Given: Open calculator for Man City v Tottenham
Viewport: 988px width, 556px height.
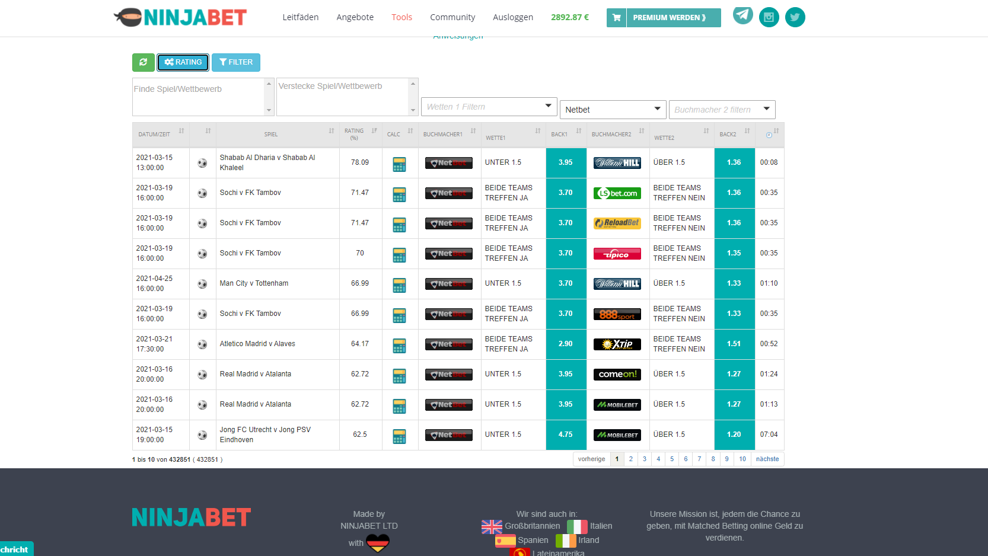Looking at the screenshot, I should coord(400,285).
